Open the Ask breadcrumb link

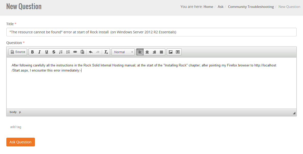tap(221, 6)
